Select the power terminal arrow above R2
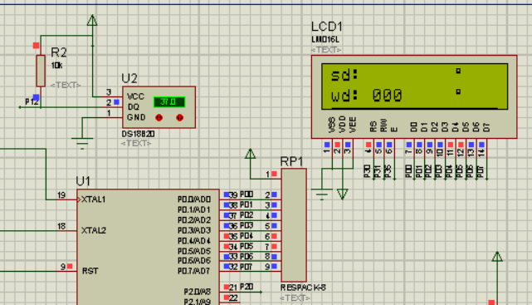 pos(92,21)
